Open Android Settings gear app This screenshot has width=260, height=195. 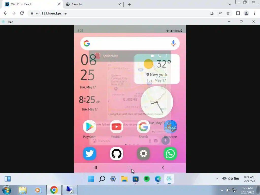click(x=143, y=154)
